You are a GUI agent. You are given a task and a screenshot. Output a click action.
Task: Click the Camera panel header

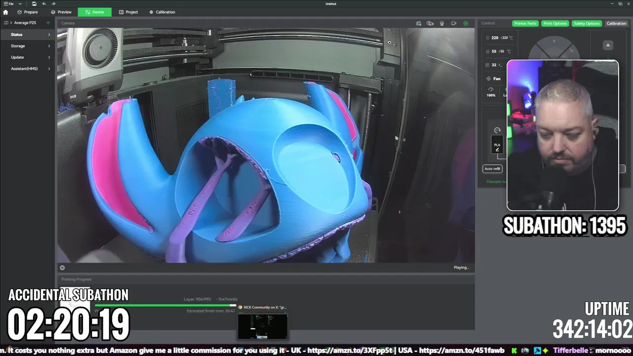[68, 23]
